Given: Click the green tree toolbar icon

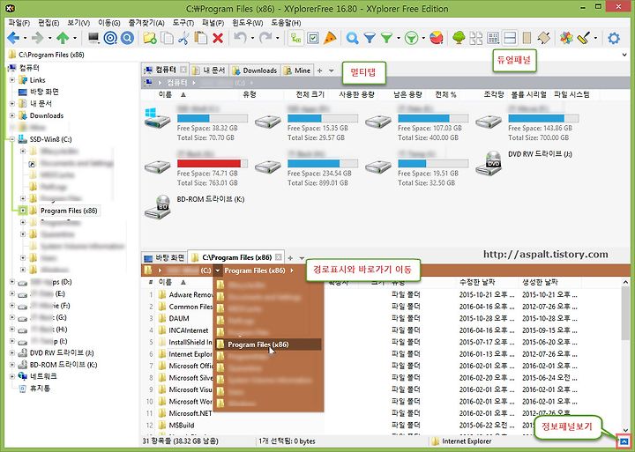Looking at the screenshot, I should pyautogui.click(x=459, y=39).
